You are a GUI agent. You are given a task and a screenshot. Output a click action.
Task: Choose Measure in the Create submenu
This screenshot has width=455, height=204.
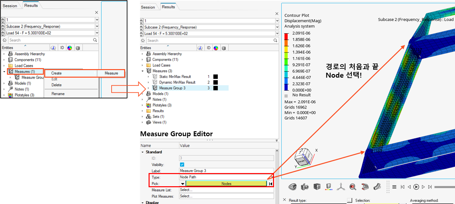pyautogui.click(x=111, y=73)
